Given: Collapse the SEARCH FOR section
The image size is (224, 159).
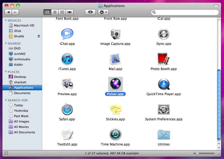Looking at the screenshot, I should [x=6, y=100].
